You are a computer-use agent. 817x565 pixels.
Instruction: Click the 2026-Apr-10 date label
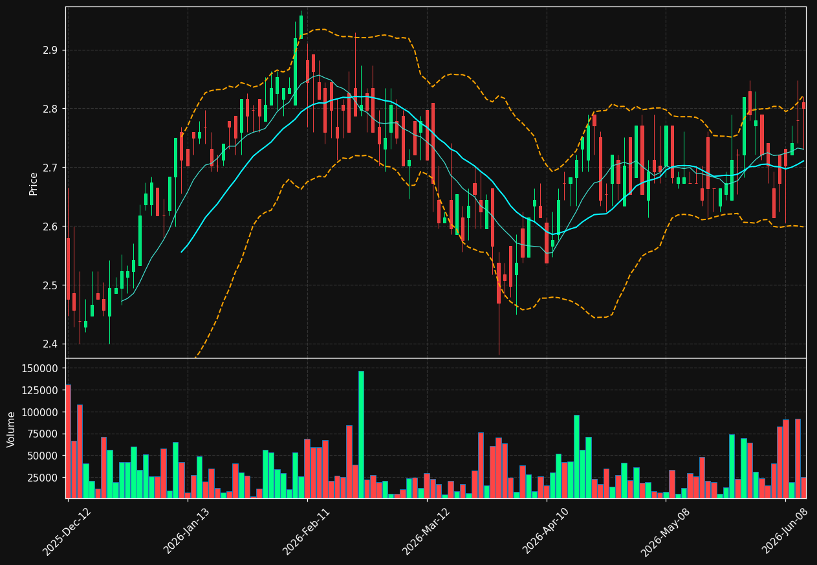pyautogui.click(x=547, y=531)
